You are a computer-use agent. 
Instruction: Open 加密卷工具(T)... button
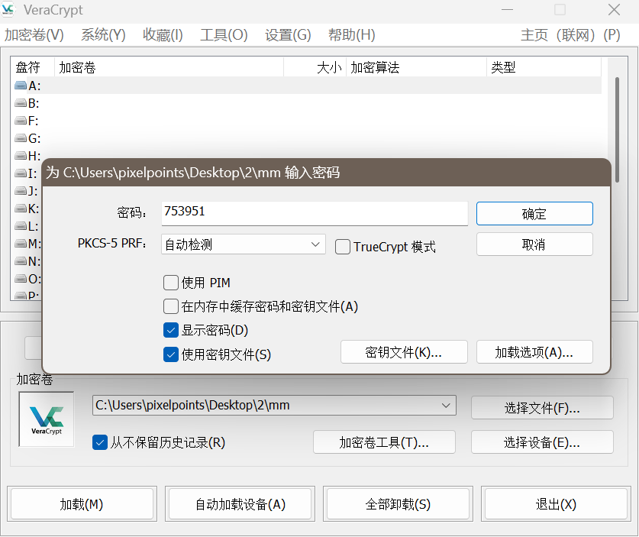point(384,442)
